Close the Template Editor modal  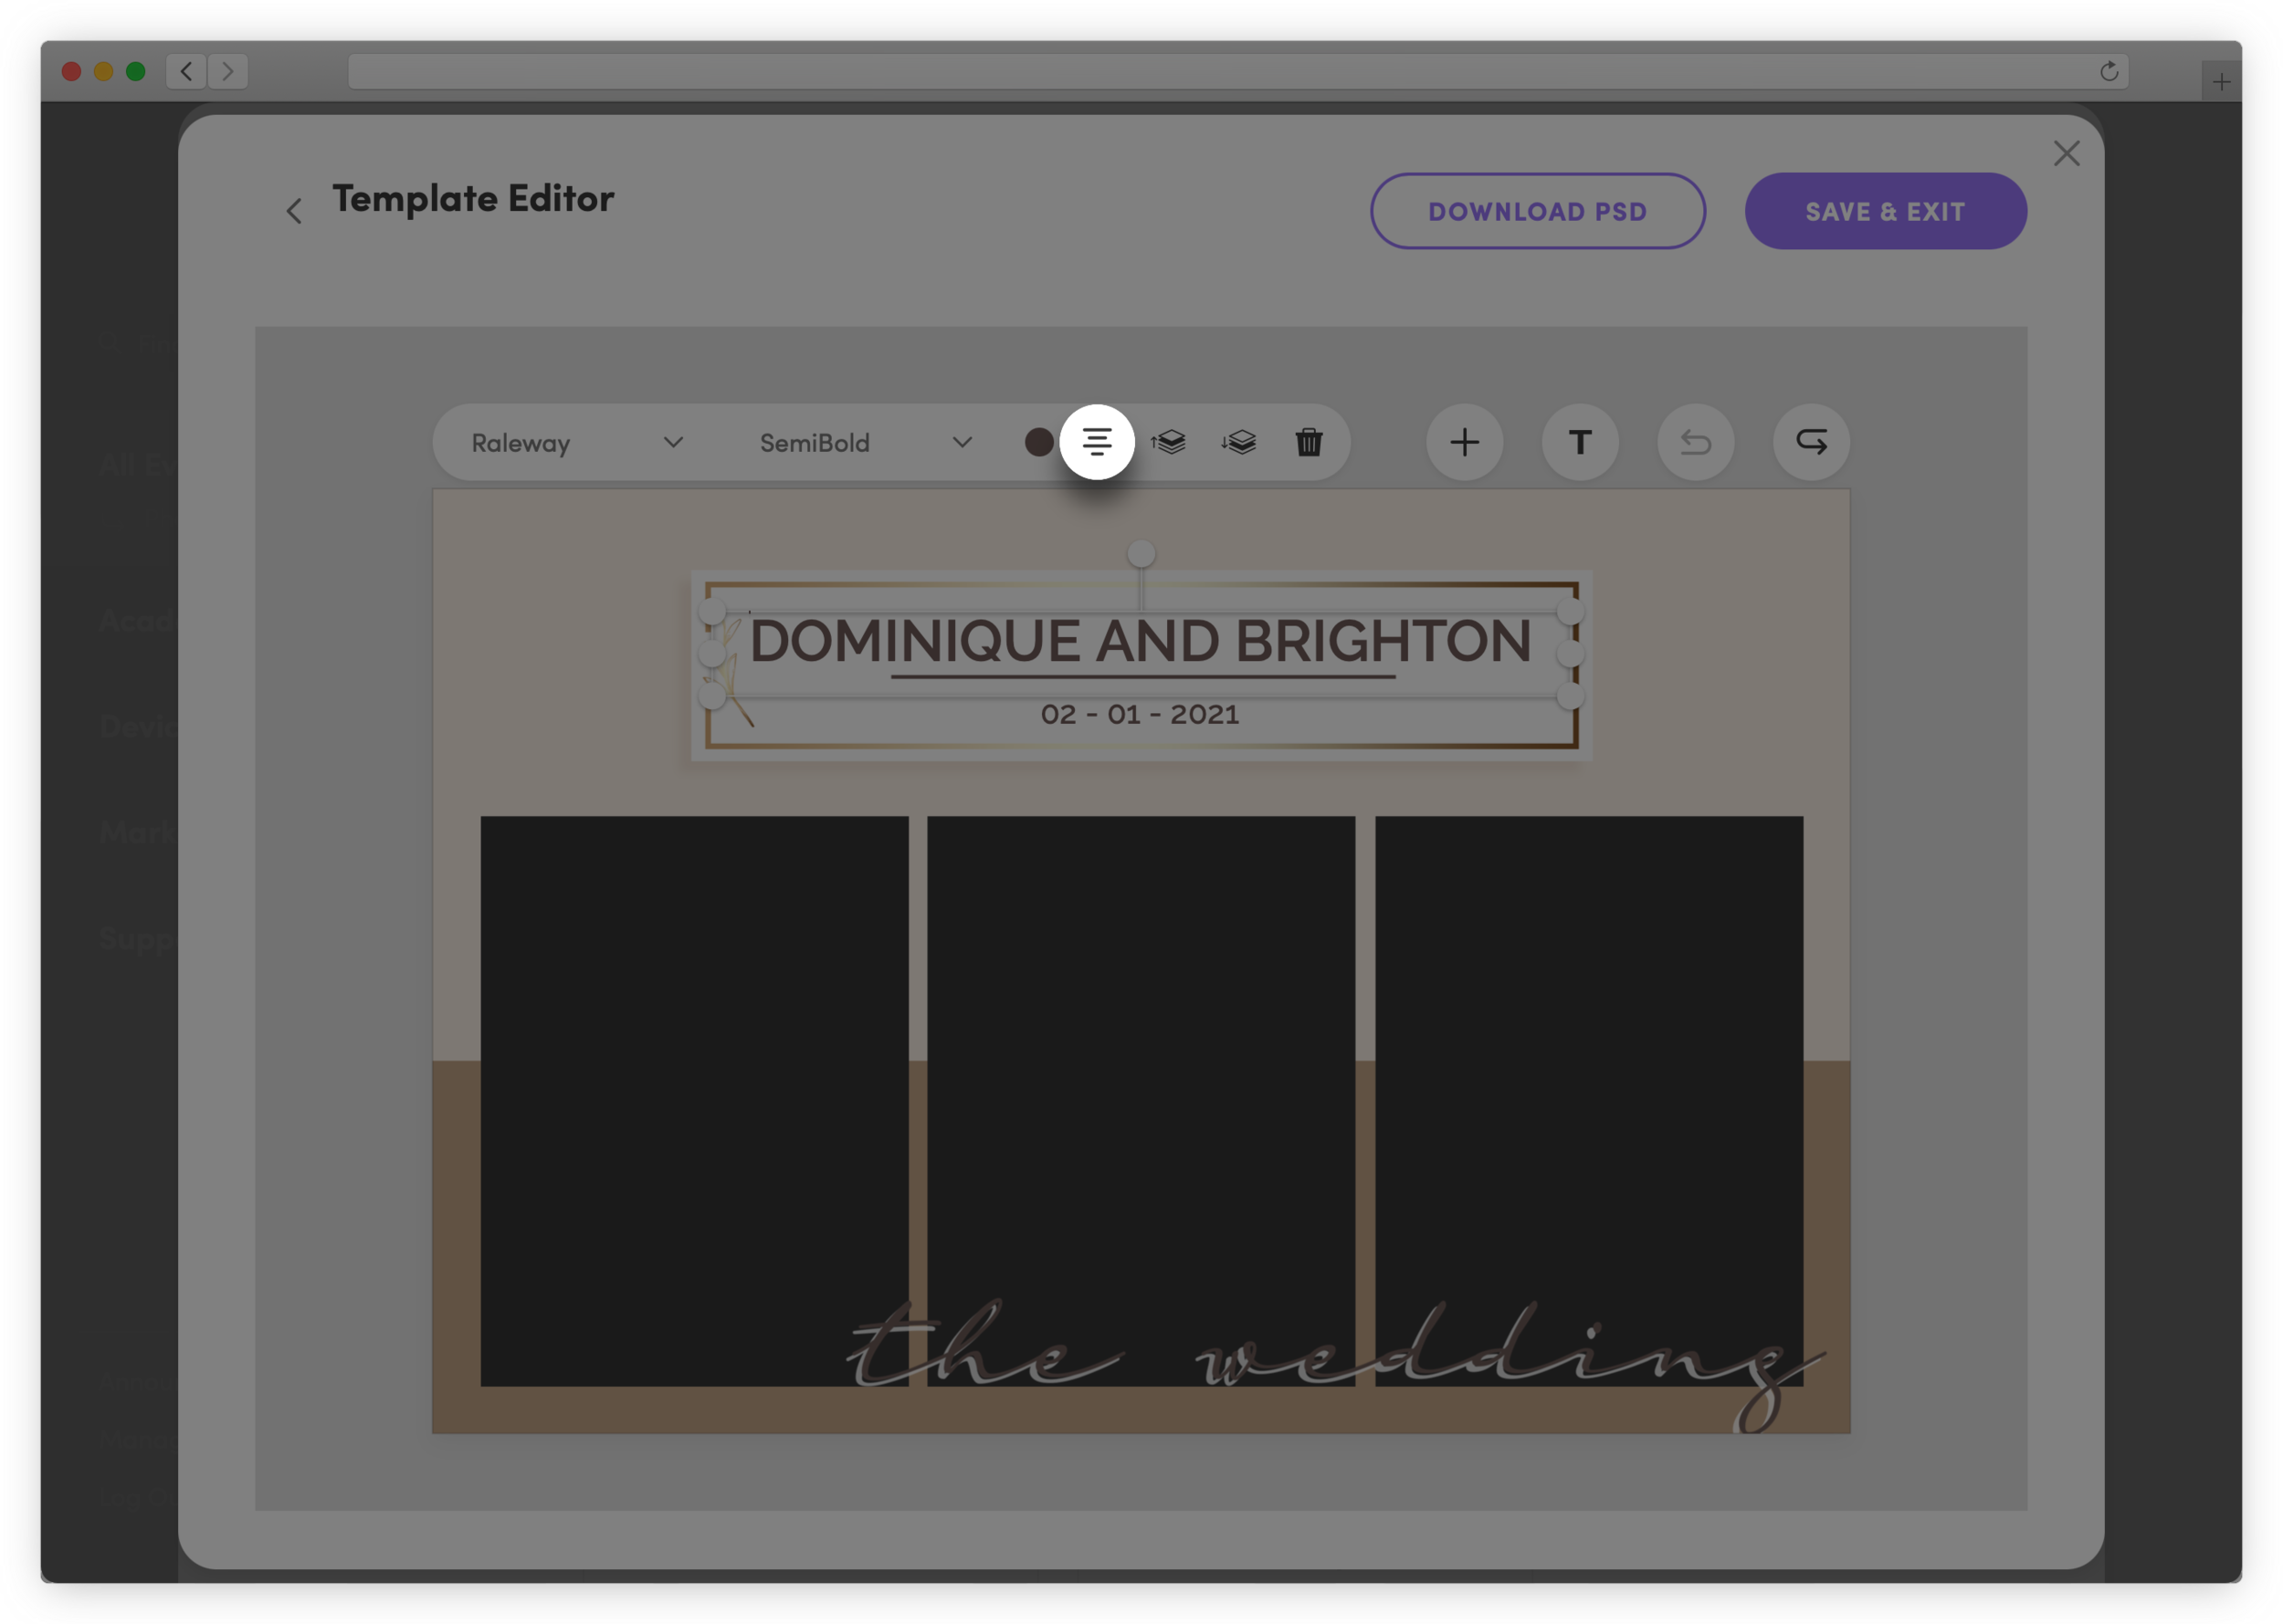(x=2066, y=153)
